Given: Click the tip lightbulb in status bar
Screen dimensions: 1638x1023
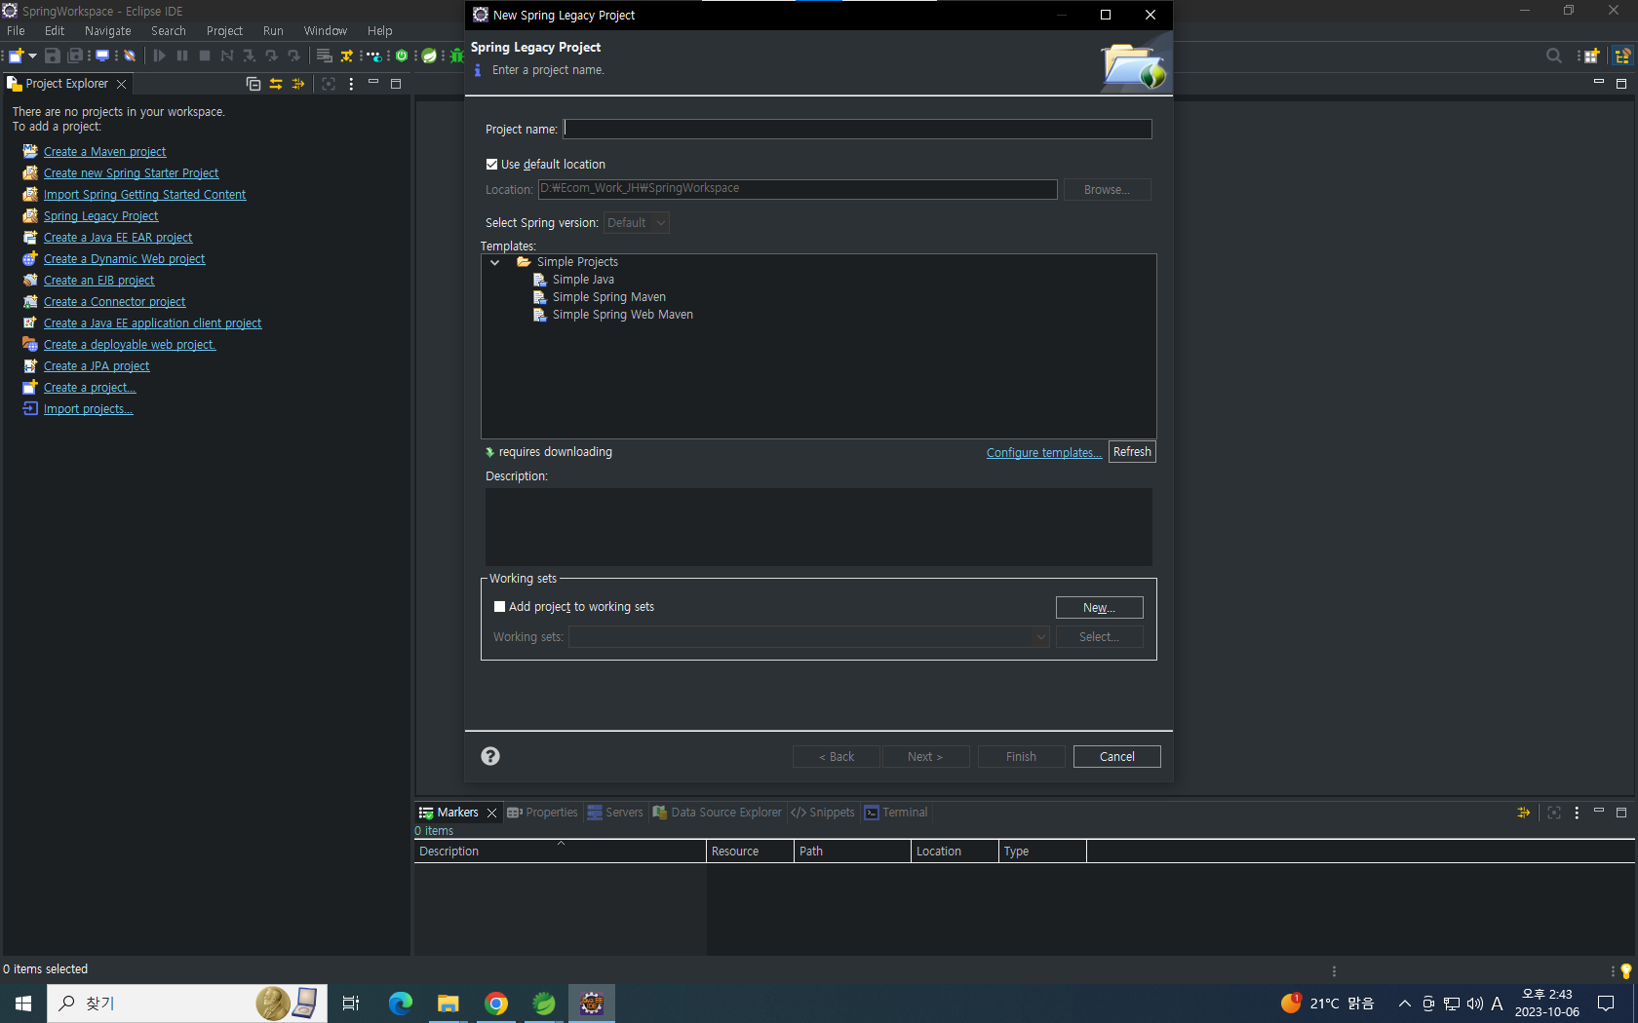Looking at the screenshot, I should click(x=1625, y=970).
